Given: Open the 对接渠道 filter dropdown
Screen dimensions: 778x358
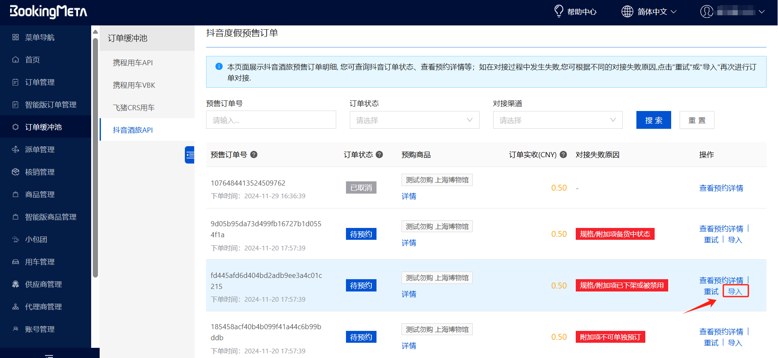Looking at the screenshot, I should coord(558,120).
